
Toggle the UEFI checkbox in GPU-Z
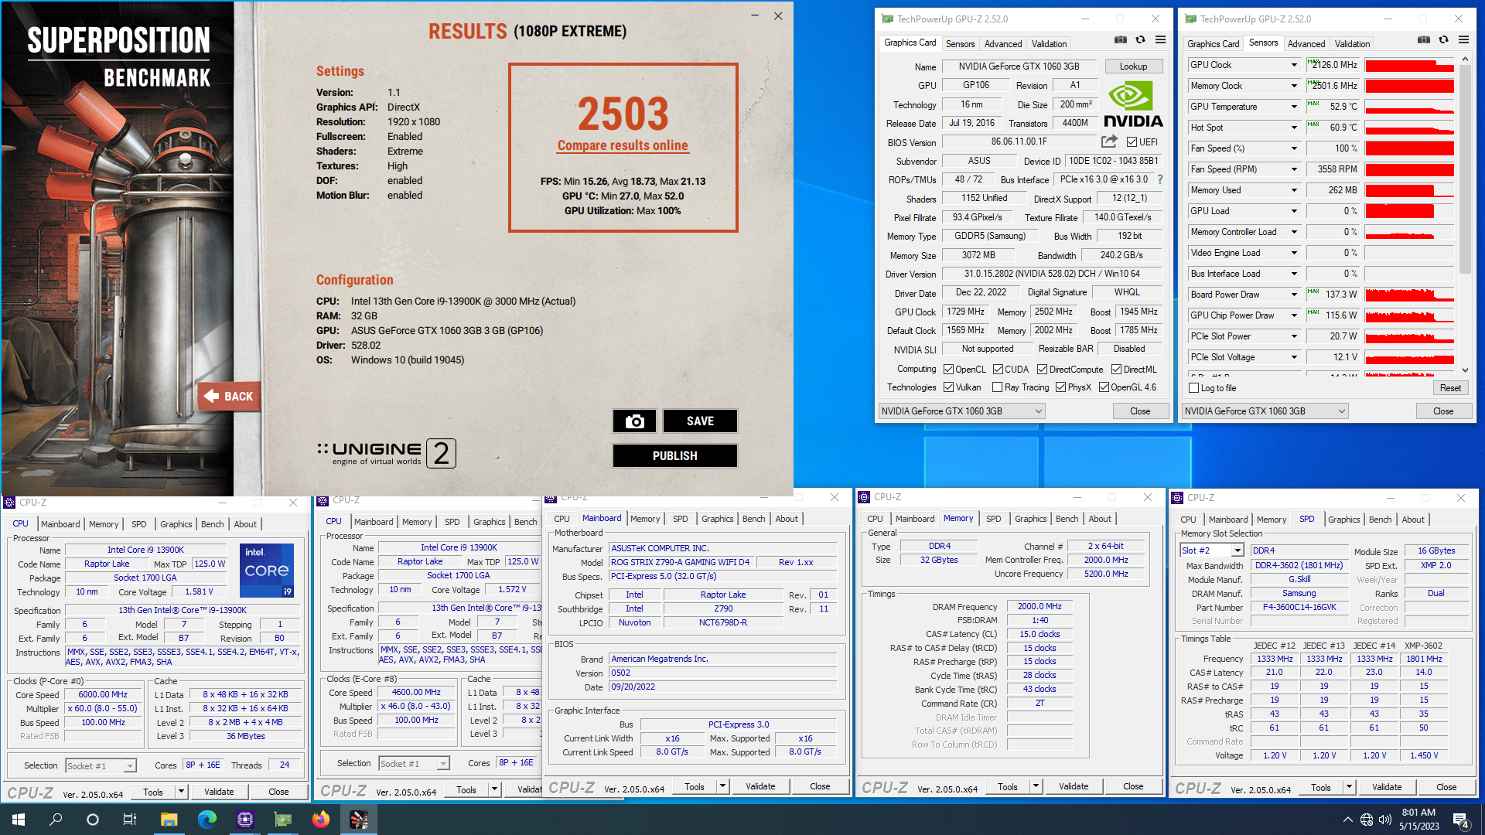(x=1132, y=142)
